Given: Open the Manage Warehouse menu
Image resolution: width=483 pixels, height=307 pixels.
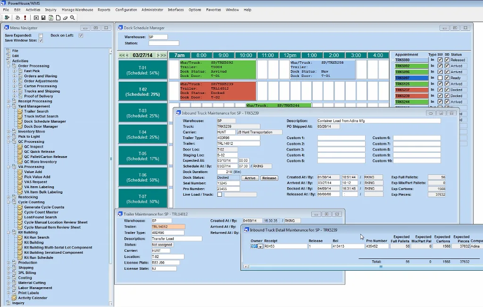Looking at the screenshot, I should [77, 10].
